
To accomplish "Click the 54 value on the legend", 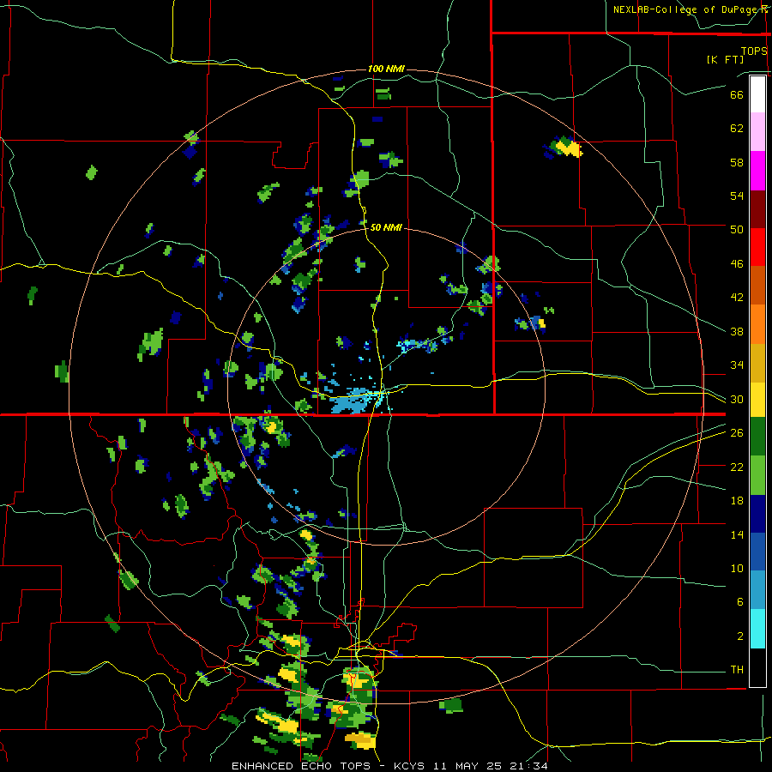I will [737, 196].
